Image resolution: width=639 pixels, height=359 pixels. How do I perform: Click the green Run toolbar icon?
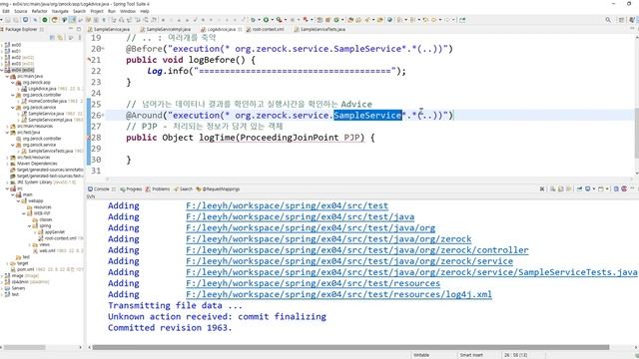266,20
